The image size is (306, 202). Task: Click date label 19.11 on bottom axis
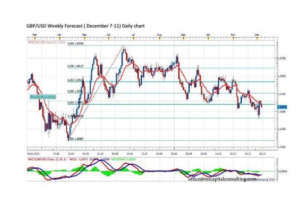point(248,154)
